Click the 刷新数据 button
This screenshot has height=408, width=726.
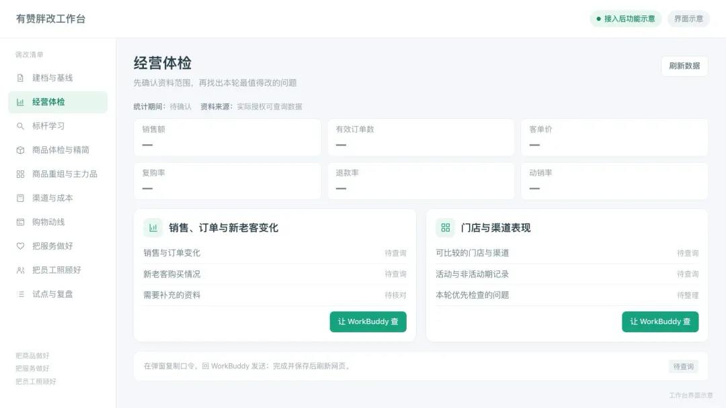[684, 66]
